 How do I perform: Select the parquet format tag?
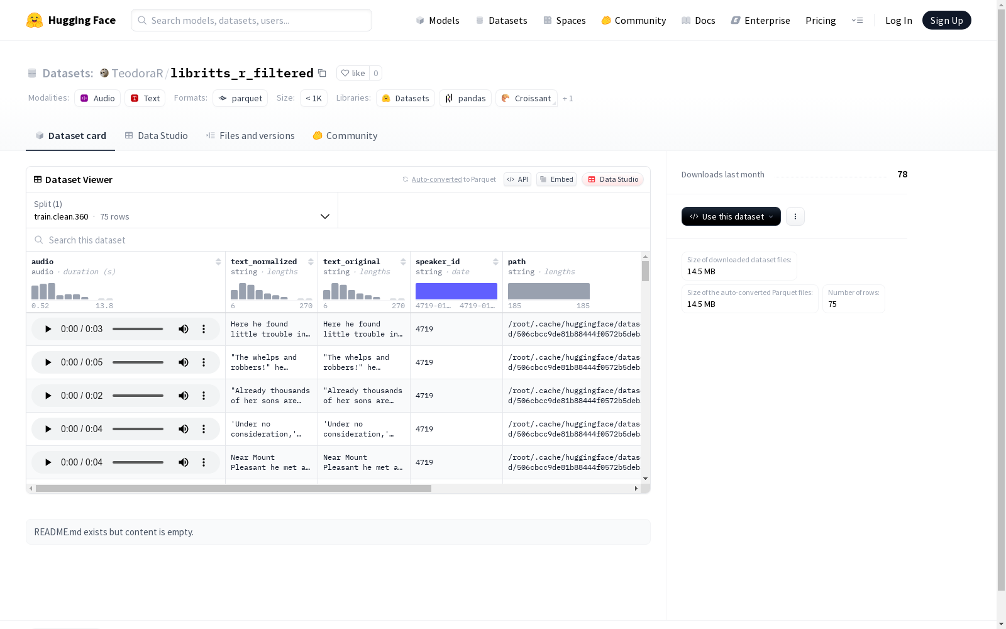[x=240, y=98]
